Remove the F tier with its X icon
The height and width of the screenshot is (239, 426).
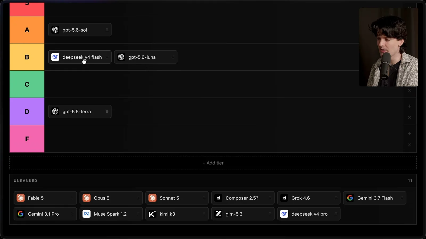409,145
